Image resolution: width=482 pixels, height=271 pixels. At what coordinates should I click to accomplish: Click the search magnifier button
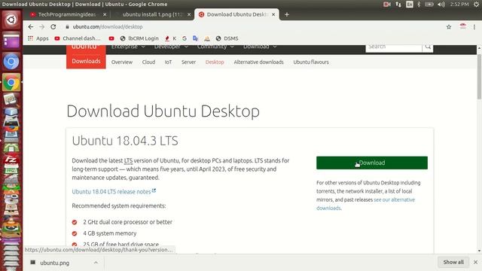point(428,48)
